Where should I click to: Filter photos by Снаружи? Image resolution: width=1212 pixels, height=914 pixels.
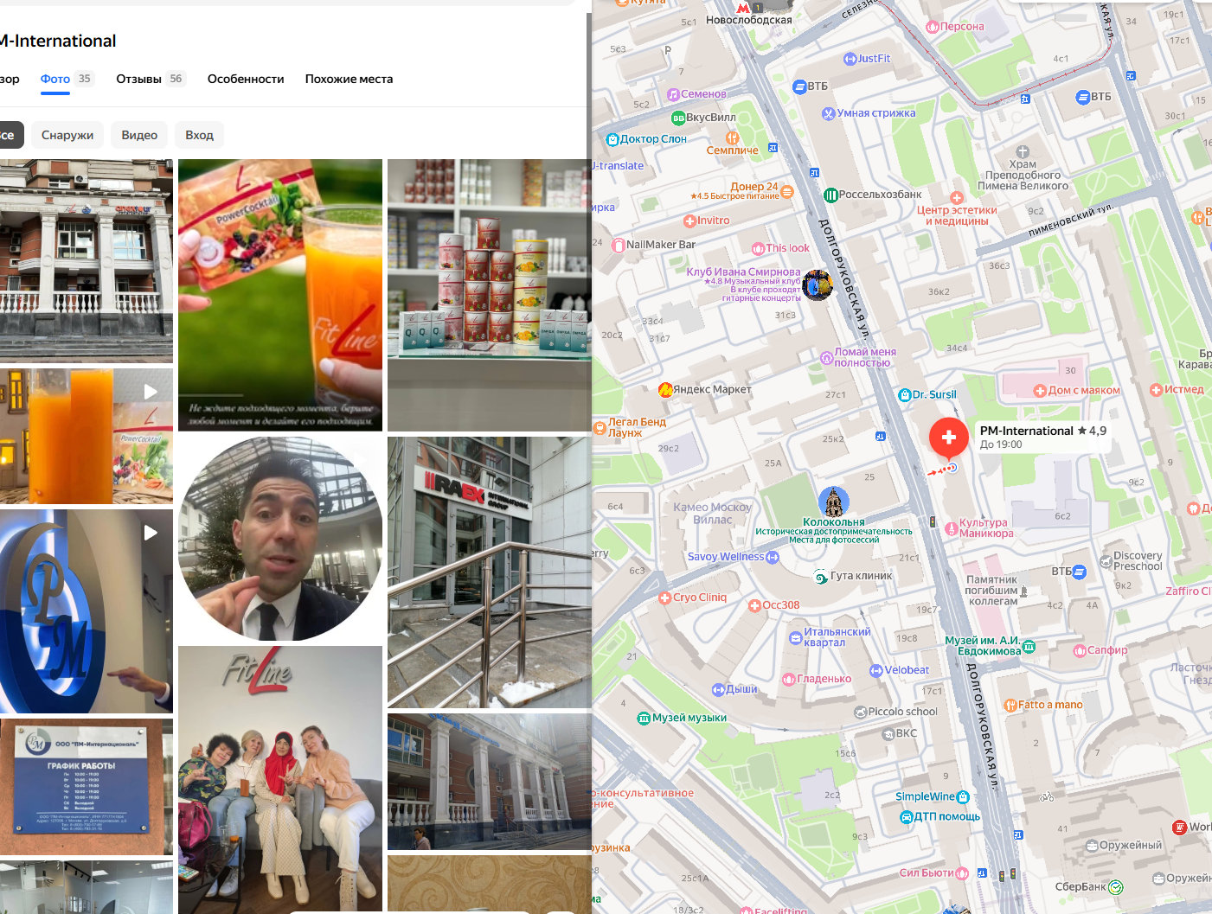[x=67, y=135]
